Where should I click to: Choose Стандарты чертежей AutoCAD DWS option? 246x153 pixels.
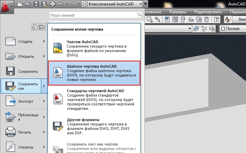tap(94, 100)
